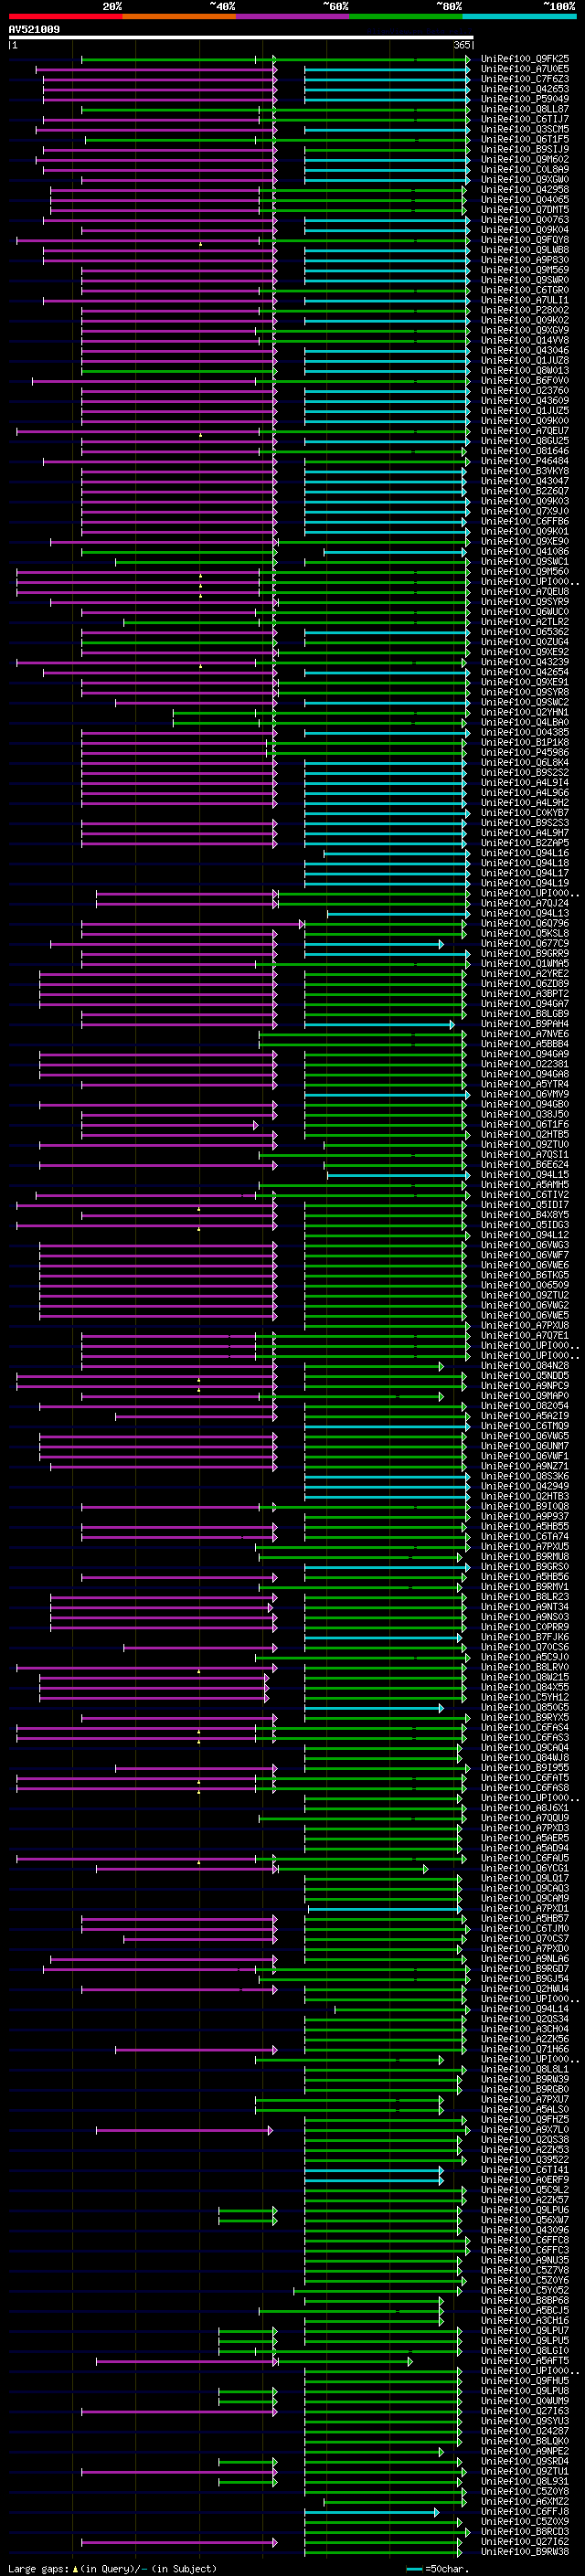This screenshot has width=585, height=2576.
Task: Open hit UniRef100_Q3SCM5
Action: click(x=525, y=130)
